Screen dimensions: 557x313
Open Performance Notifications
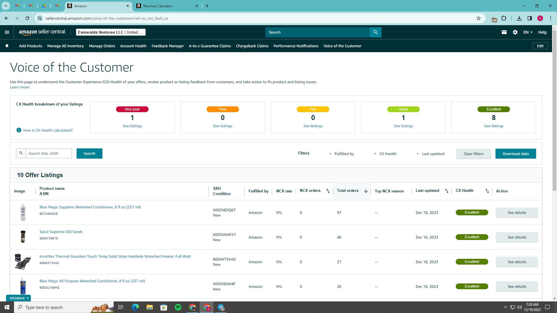pos(296,46)
